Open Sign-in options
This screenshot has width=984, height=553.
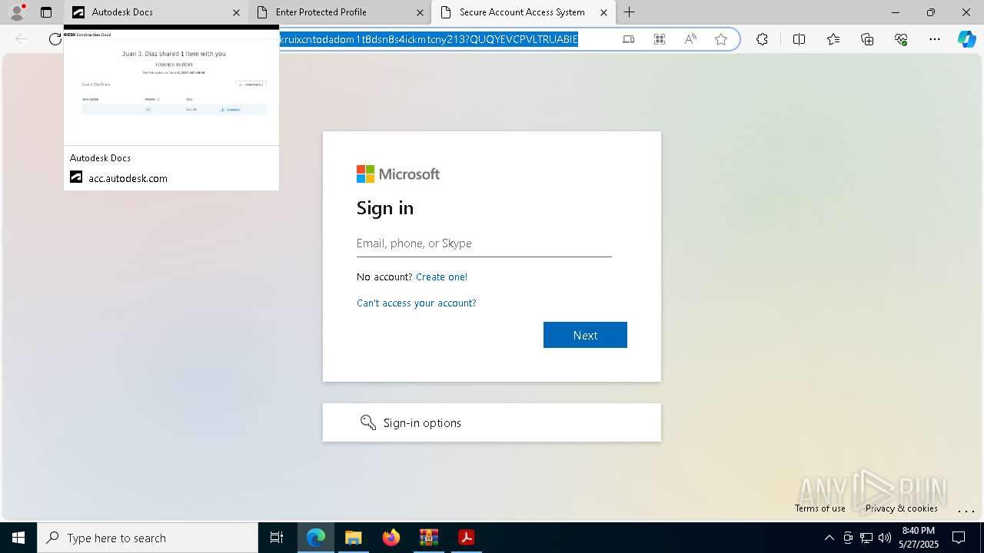[492, 422]
